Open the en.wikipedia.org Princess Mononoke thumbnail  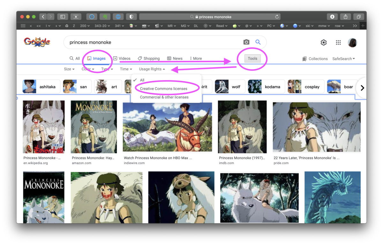(44, 127)
